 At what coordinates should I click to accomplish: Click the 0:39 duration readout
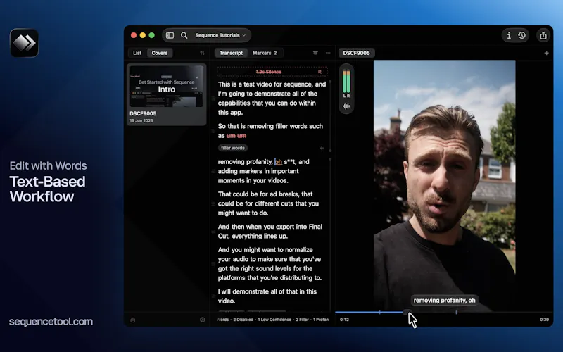(x=544, y=320)
